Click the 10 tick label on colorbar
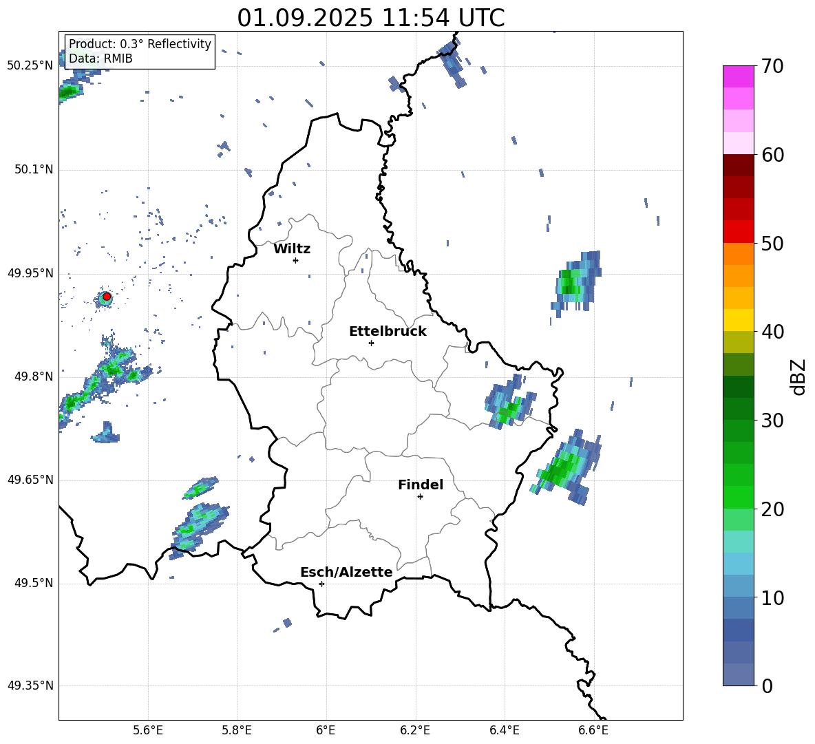 tap(772, 597)
